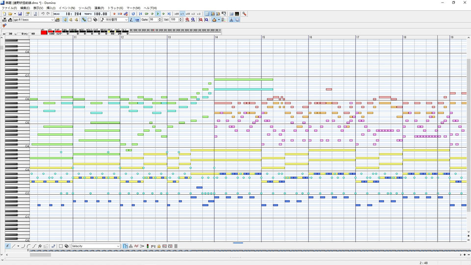Open the 挿入(I) menu
Viewport: 471px width, 265px height.
51,8
